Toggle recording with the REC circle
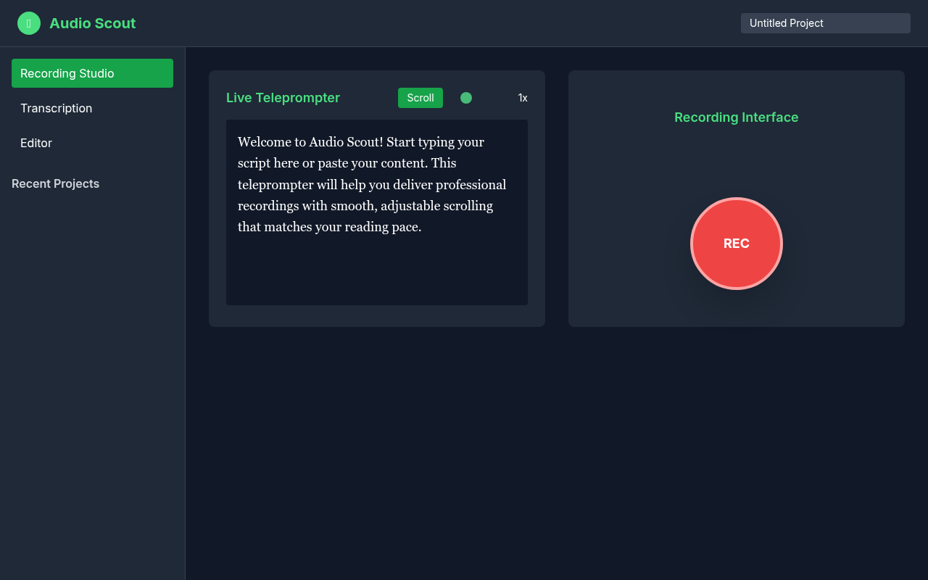The height and width of the screenshot is (580, 928). [737, 244]
